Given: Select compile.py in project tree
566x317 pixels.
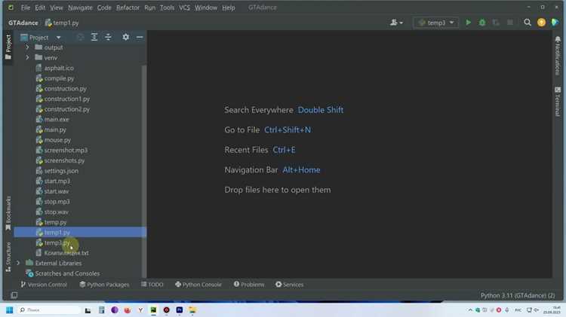Looking at the screenshot, I should 59,78.
